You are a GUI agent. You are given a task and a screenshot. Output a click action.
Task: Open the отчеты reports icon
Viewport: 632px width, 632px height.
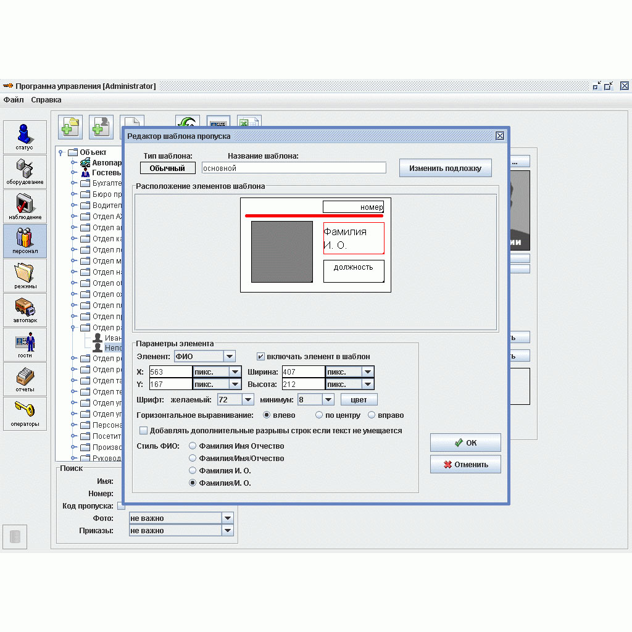click(x=25, y=379)
